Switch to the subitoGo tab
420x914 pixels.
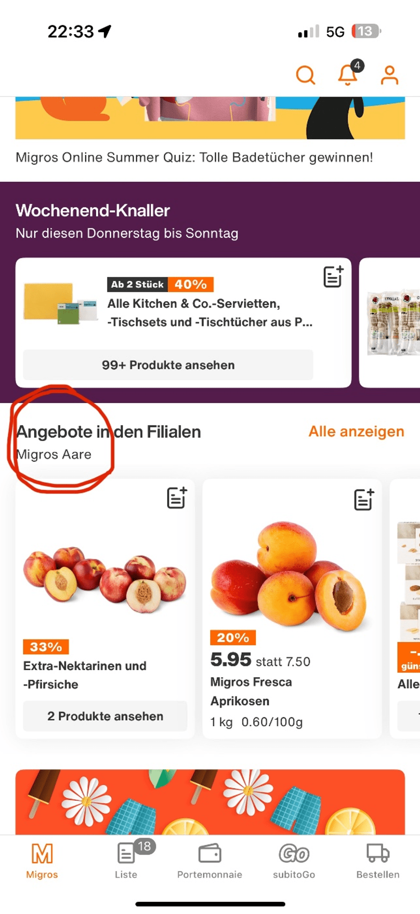294,861
